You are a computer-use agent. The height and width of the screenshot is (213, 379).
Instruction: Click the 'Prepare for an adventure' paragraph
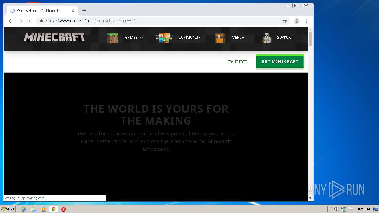pyautogui.click(x=156, y=141)
